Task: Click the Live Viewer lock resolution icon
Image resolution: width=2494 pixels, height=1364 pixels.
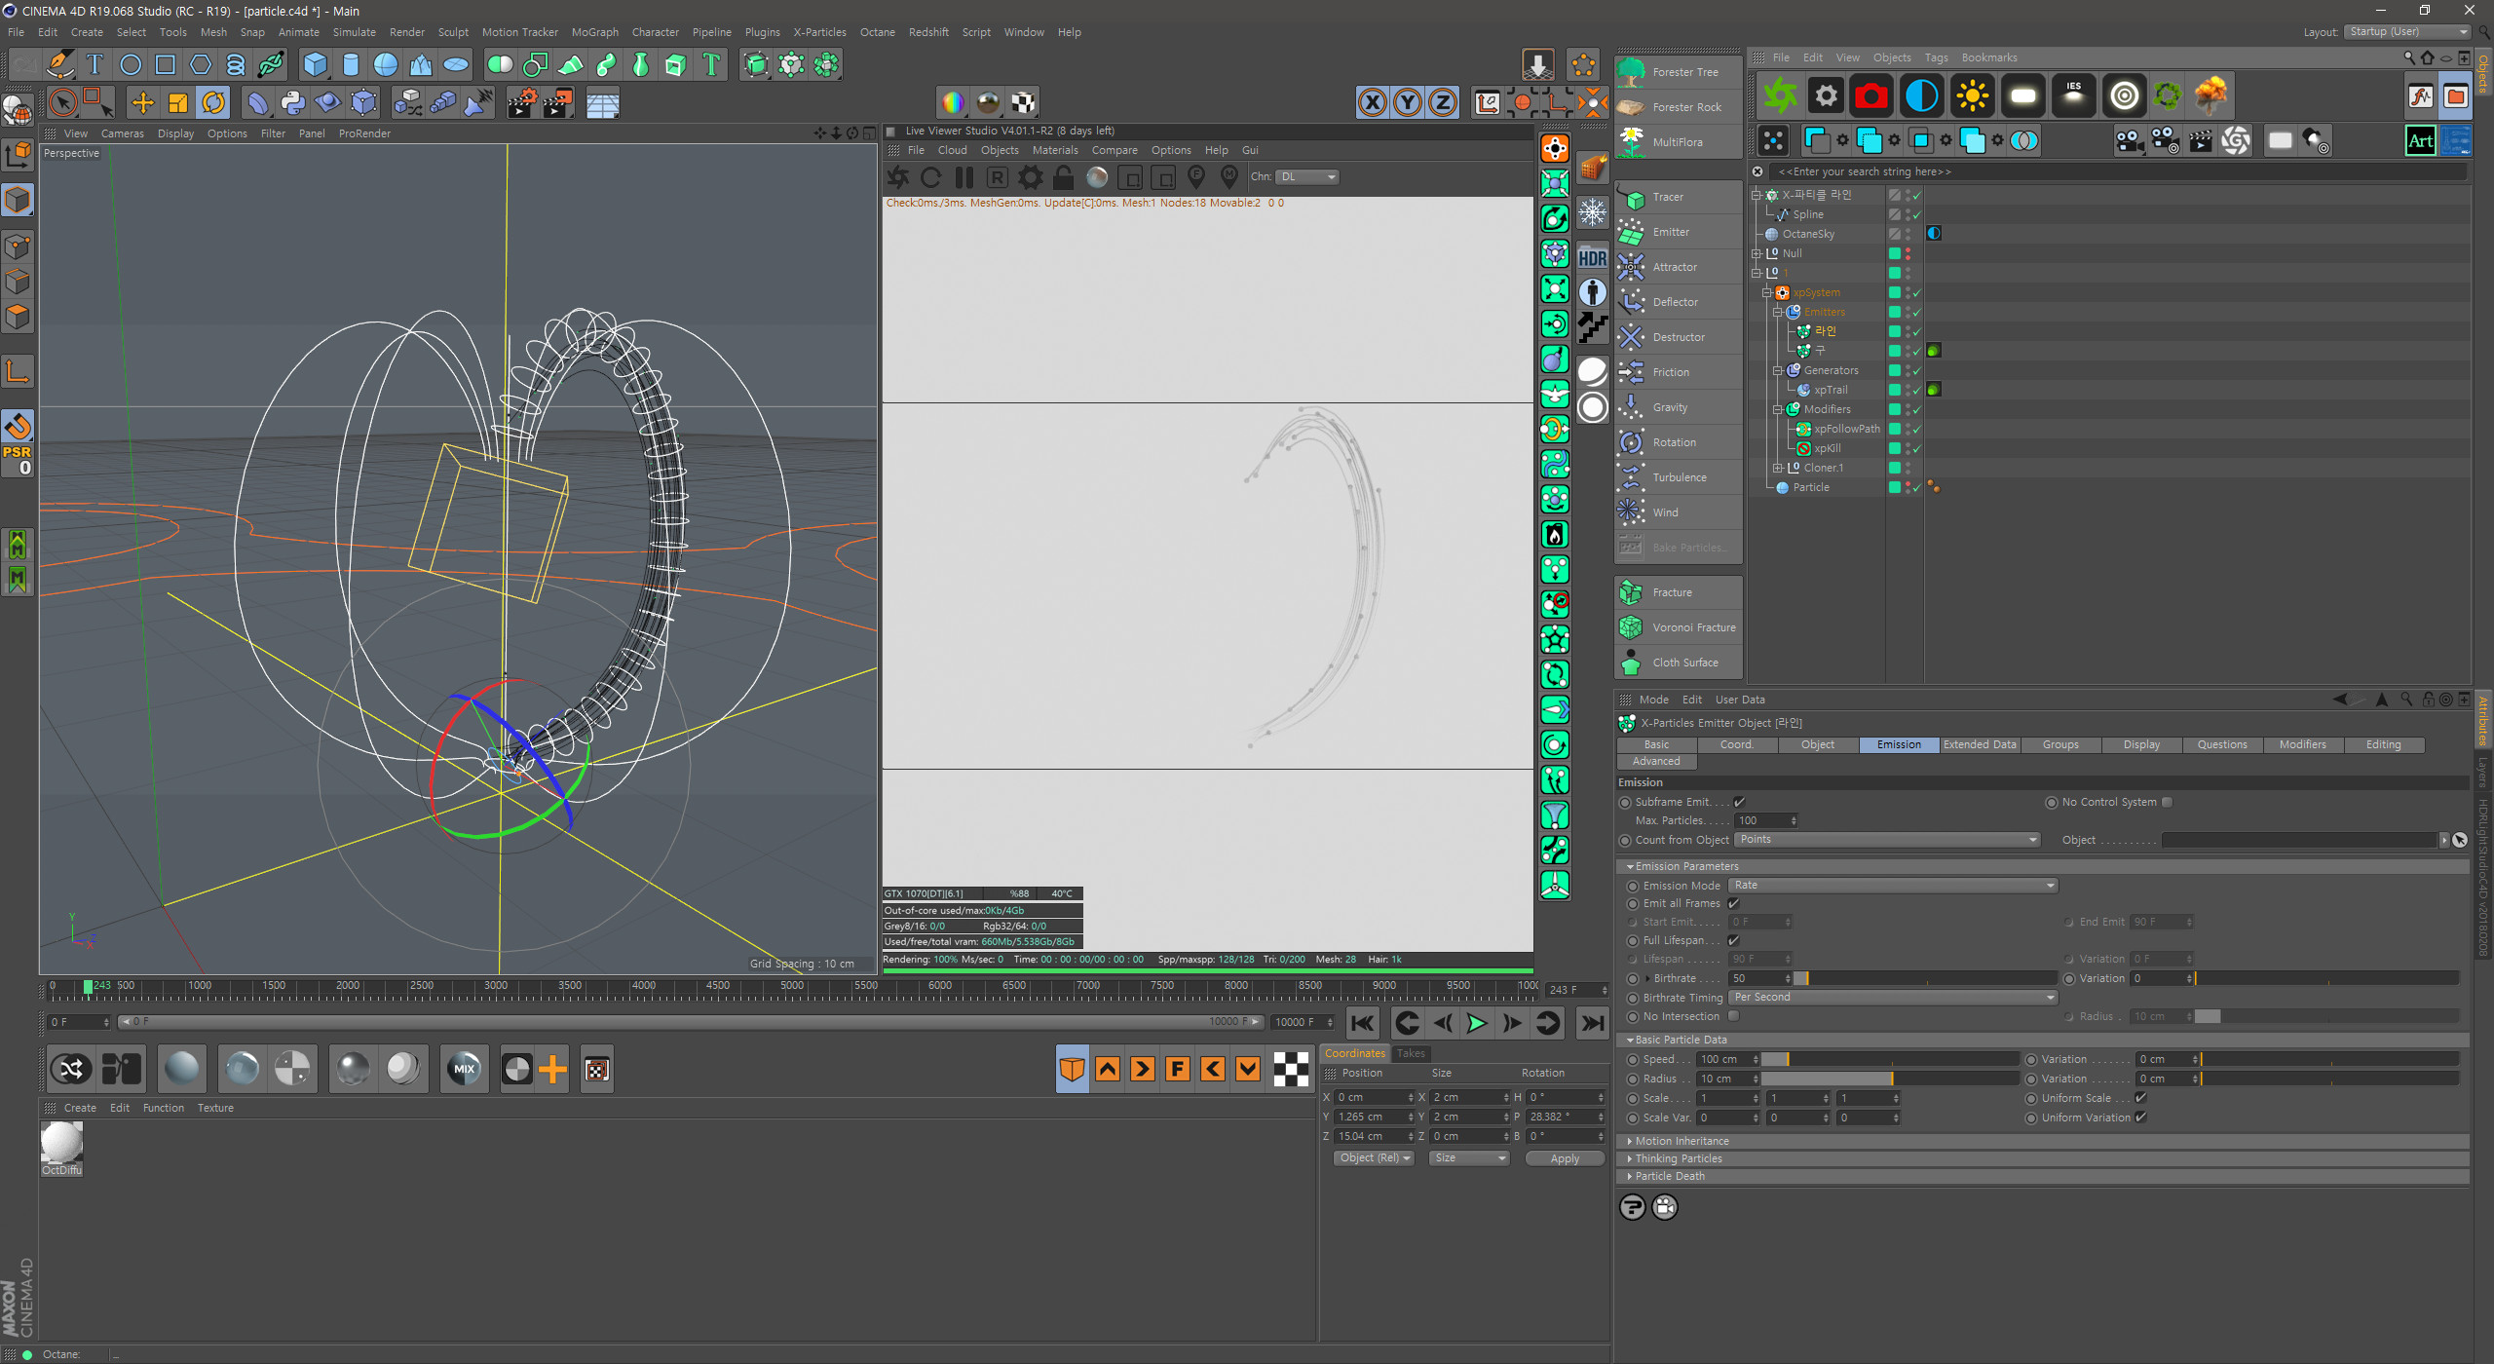Action: click(1064, 177)
